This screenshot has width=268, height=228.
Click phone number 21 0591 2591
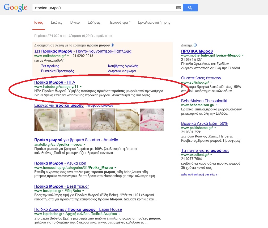192,132
